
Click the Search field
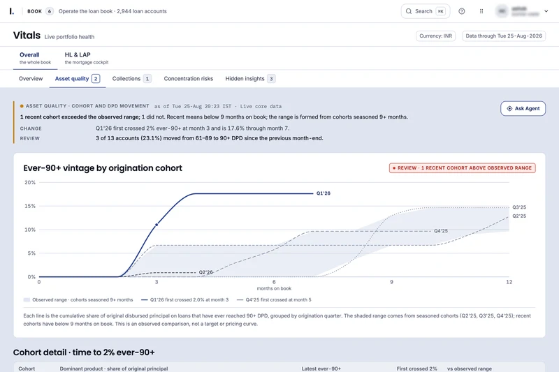[x=426, y=11]
